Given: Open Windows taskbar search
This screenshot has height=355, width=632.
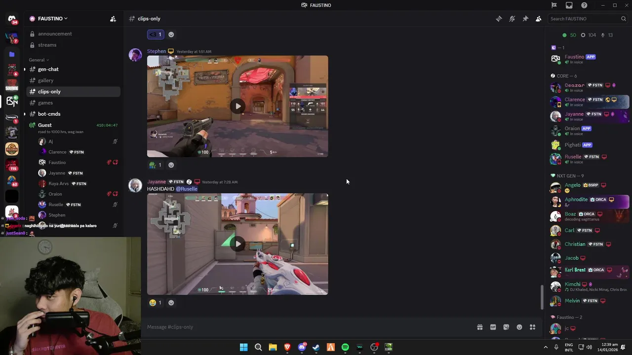Looking at the screenshot, I should pyautogui.click(x=258, y=347).
